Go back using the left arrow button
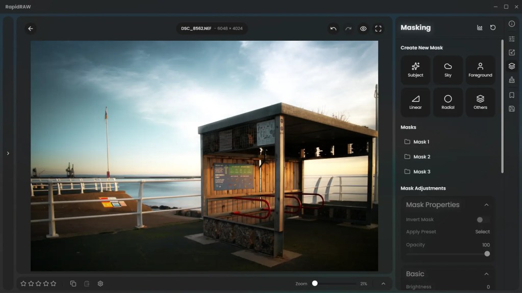Image resolution: width=522 pixels, height=293 pixels. pos(31,29)
